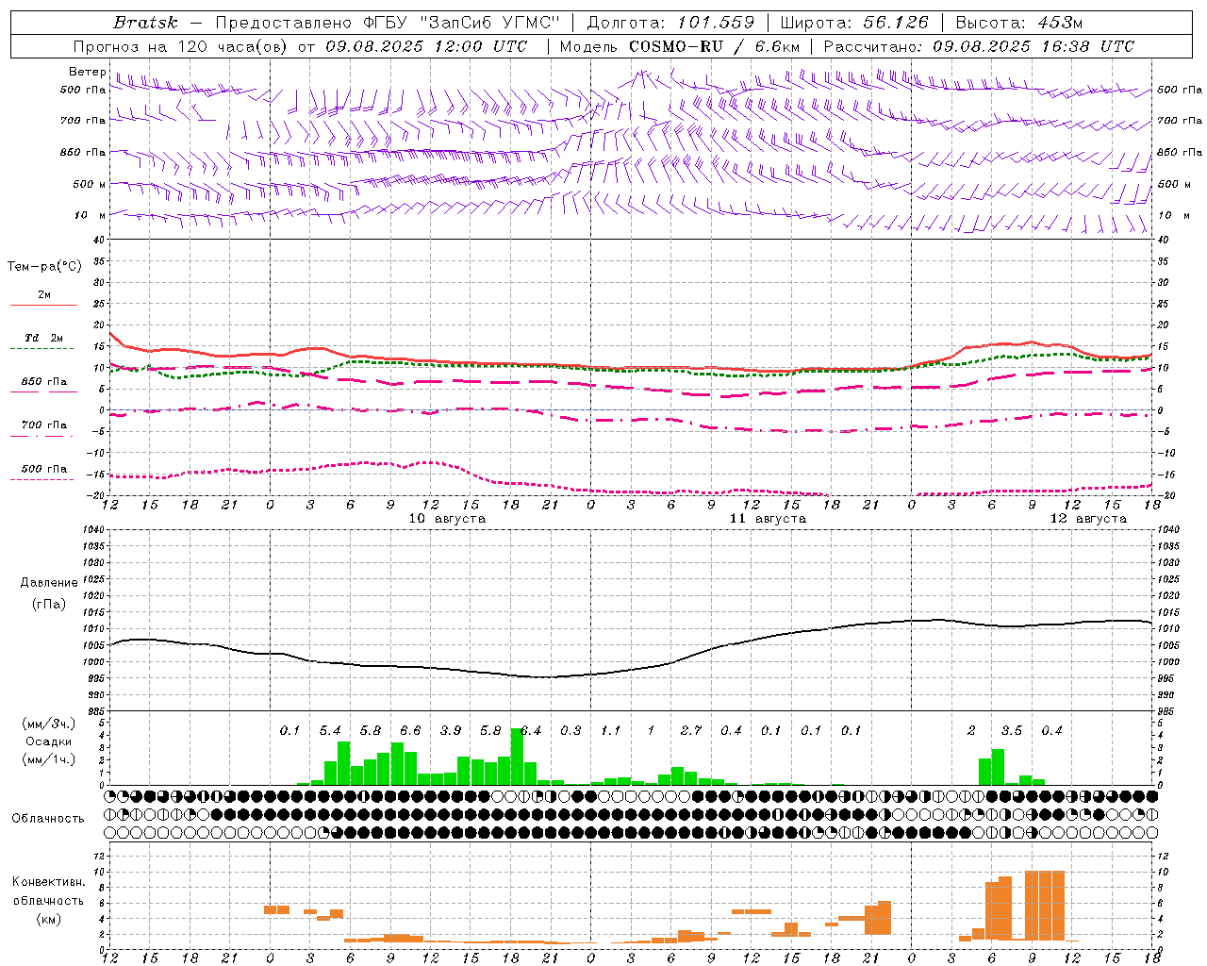Click the 'Ветер' wind panel label

coord(88,72)
